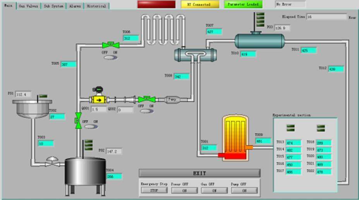Click the right LED stack in Experimental section
359x200 pixels.
coord(321,128)
